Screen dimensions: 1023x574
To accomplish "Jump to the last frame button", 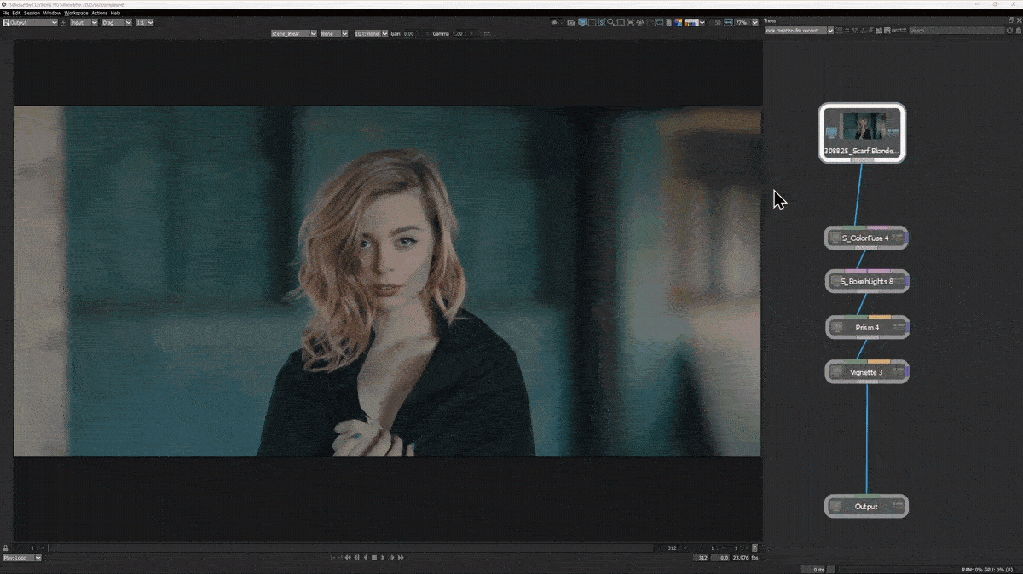I will click(401, 558).
